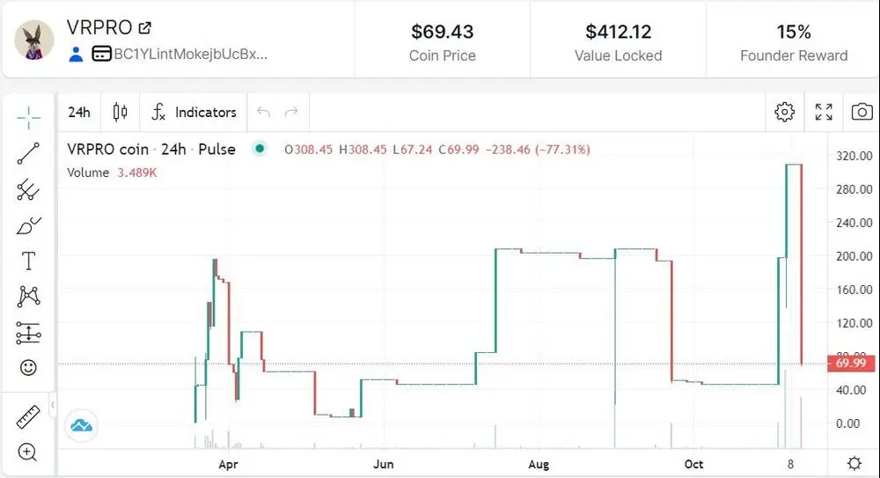Screen dimensions: 880x478
Task: Open the XABCD pattern tools
Action: click(28, 297)
